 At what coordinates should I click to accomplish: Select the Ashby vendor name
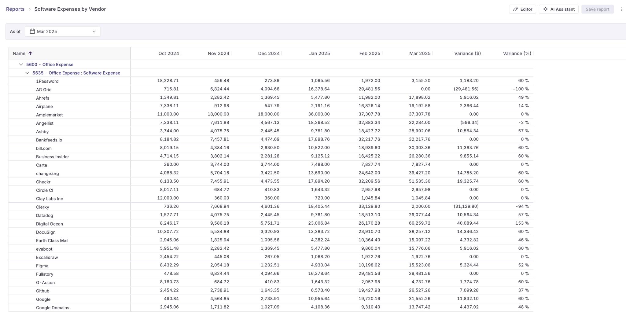coord(42,132)
